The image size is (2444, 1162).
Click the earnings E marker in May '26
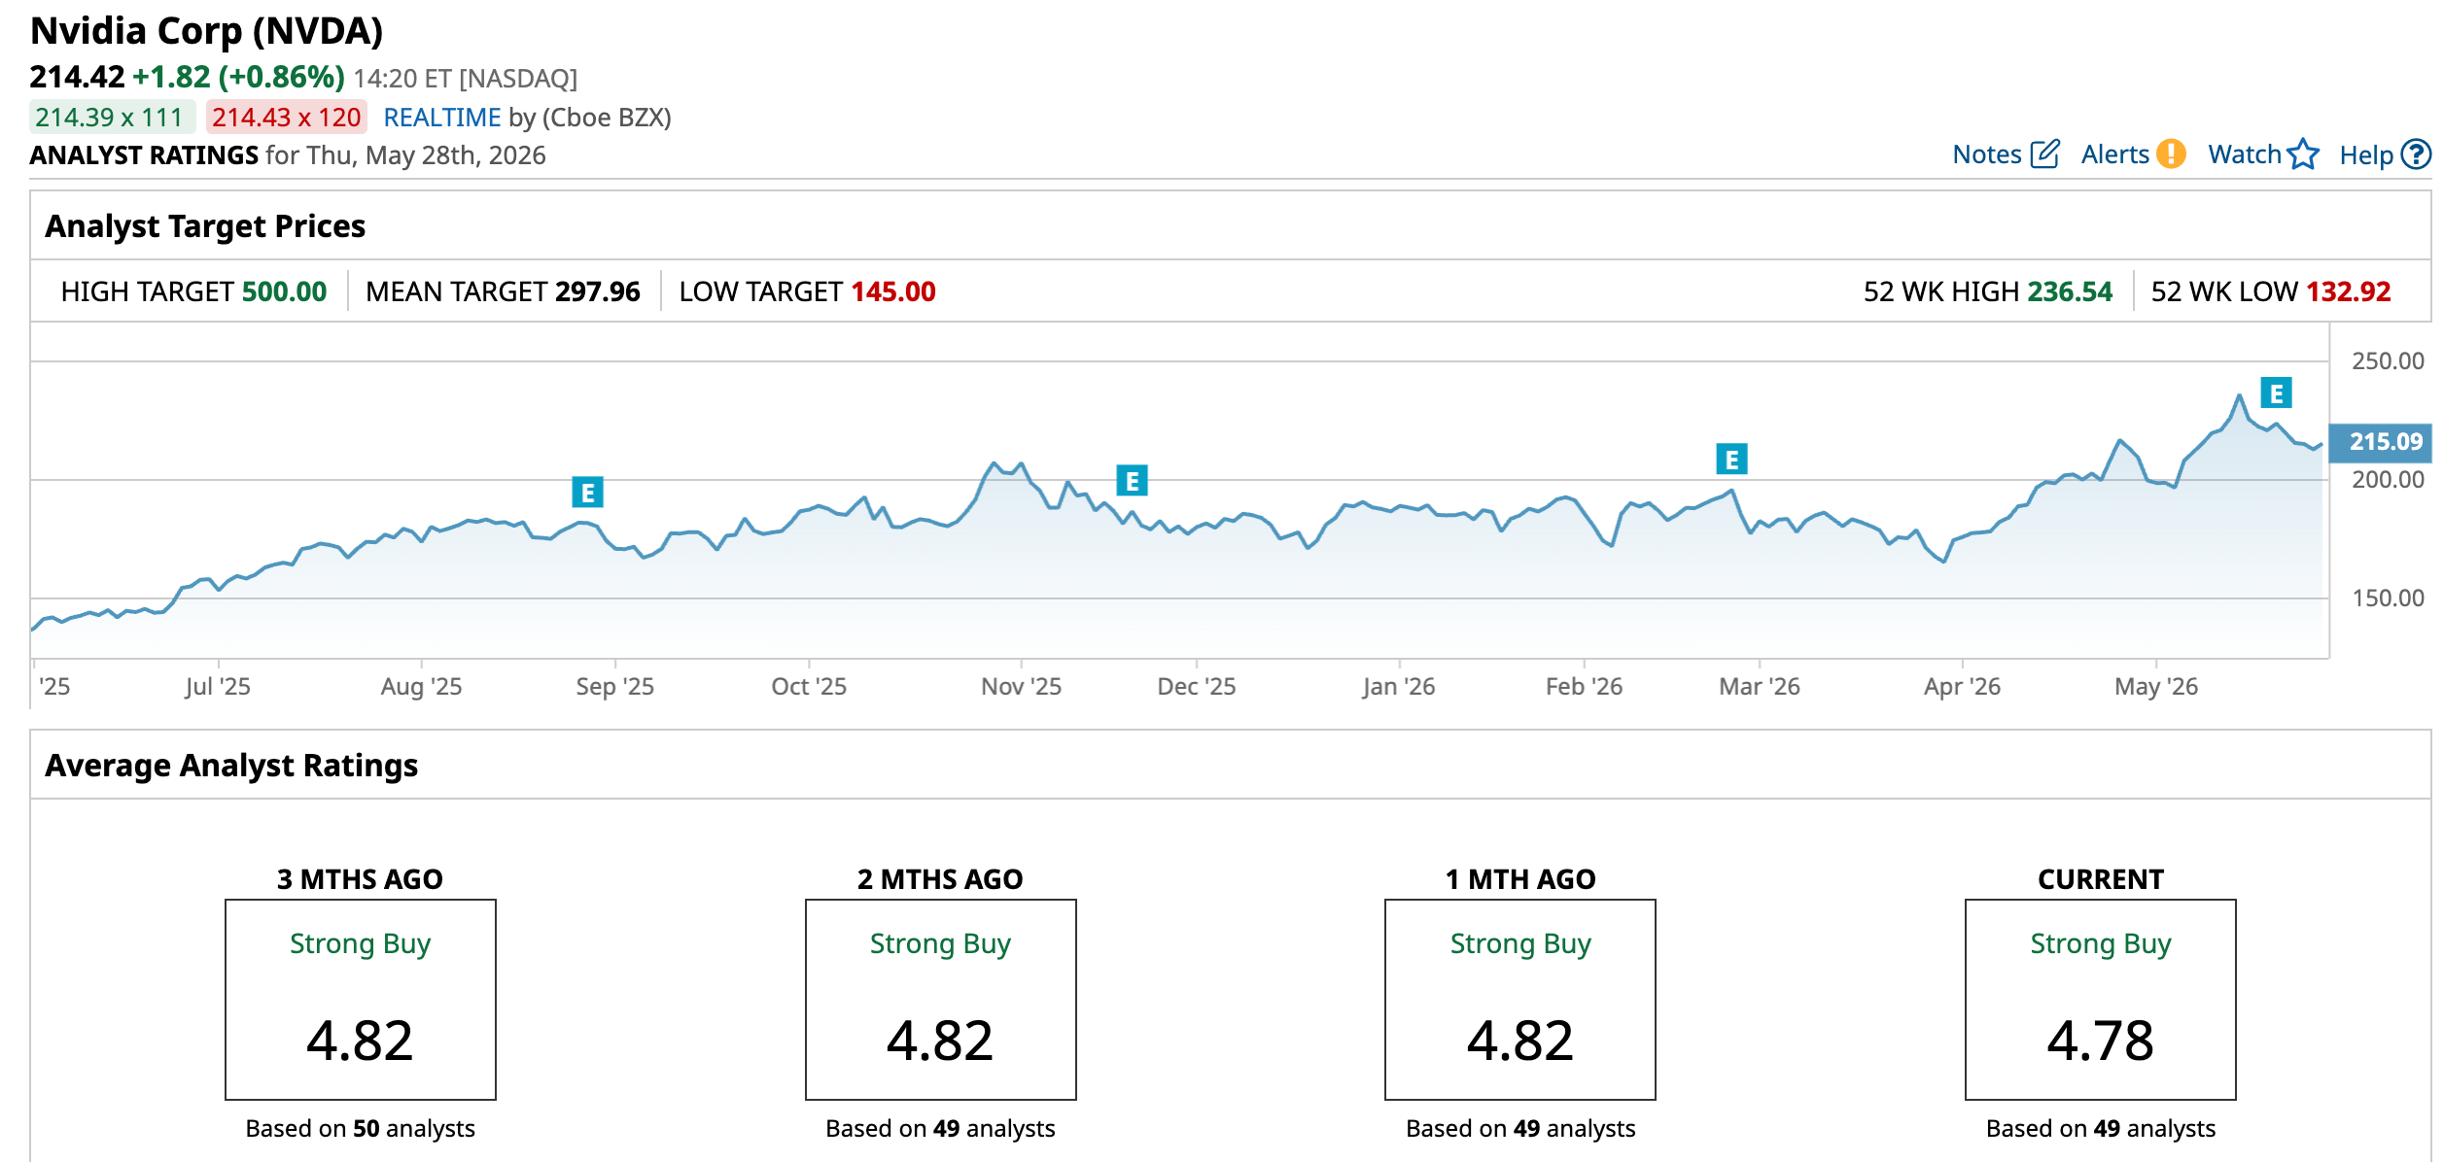click(2276, 393)
